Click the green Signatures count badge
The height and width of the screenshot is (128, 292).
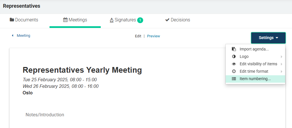point(140,20)
